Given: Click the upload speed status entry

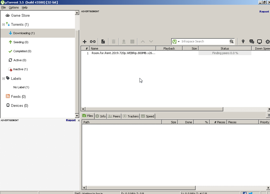Looking at the screenshot, I should click(210, 193).
